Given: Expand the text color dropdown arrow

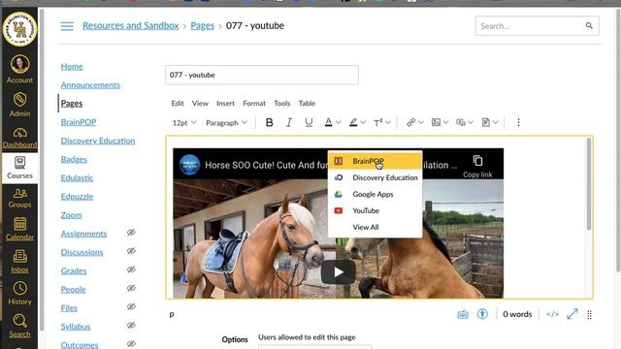Looking at the screenshot, I should pos(339,123).
